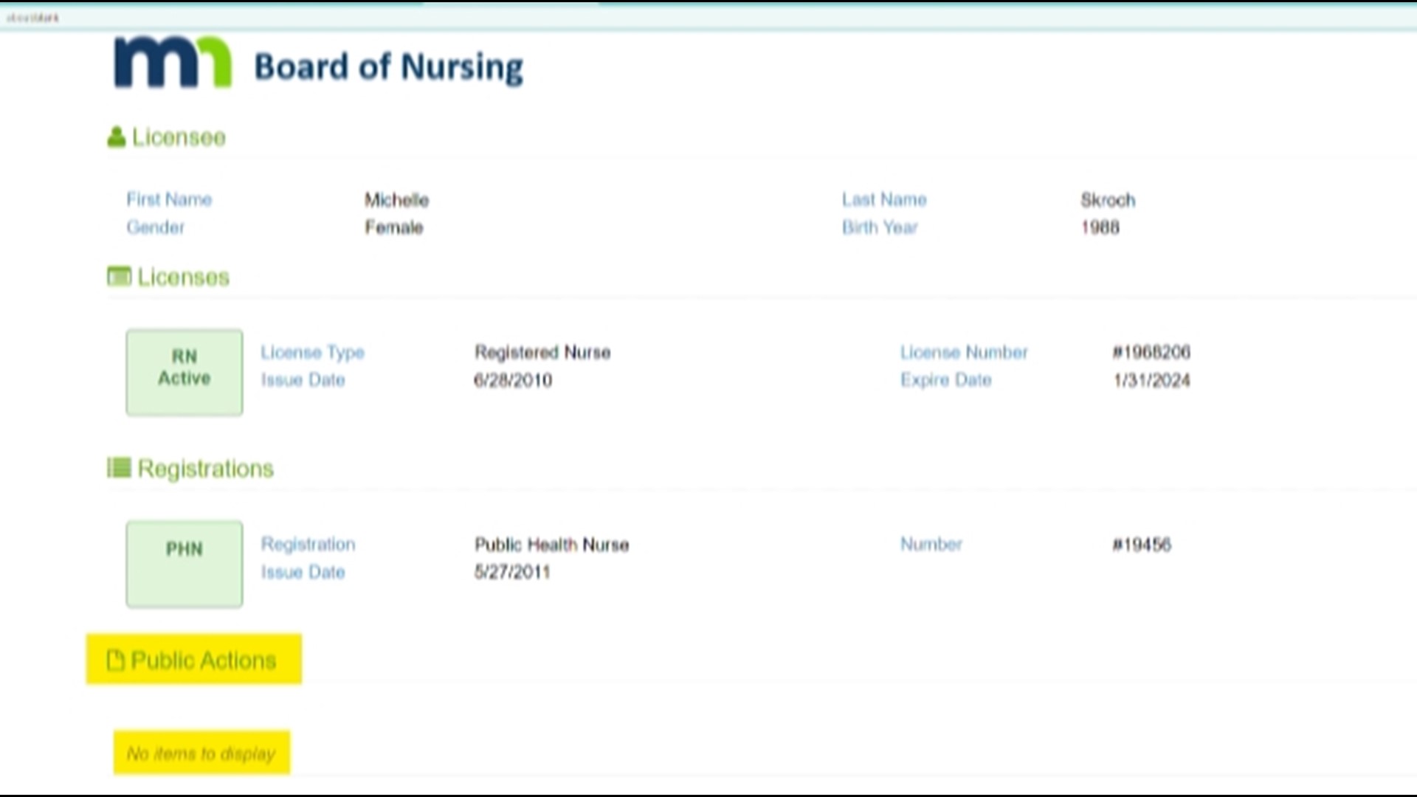1417x797 pixels.
Task: Click the Licensee person icon
Action: [116, 135]
